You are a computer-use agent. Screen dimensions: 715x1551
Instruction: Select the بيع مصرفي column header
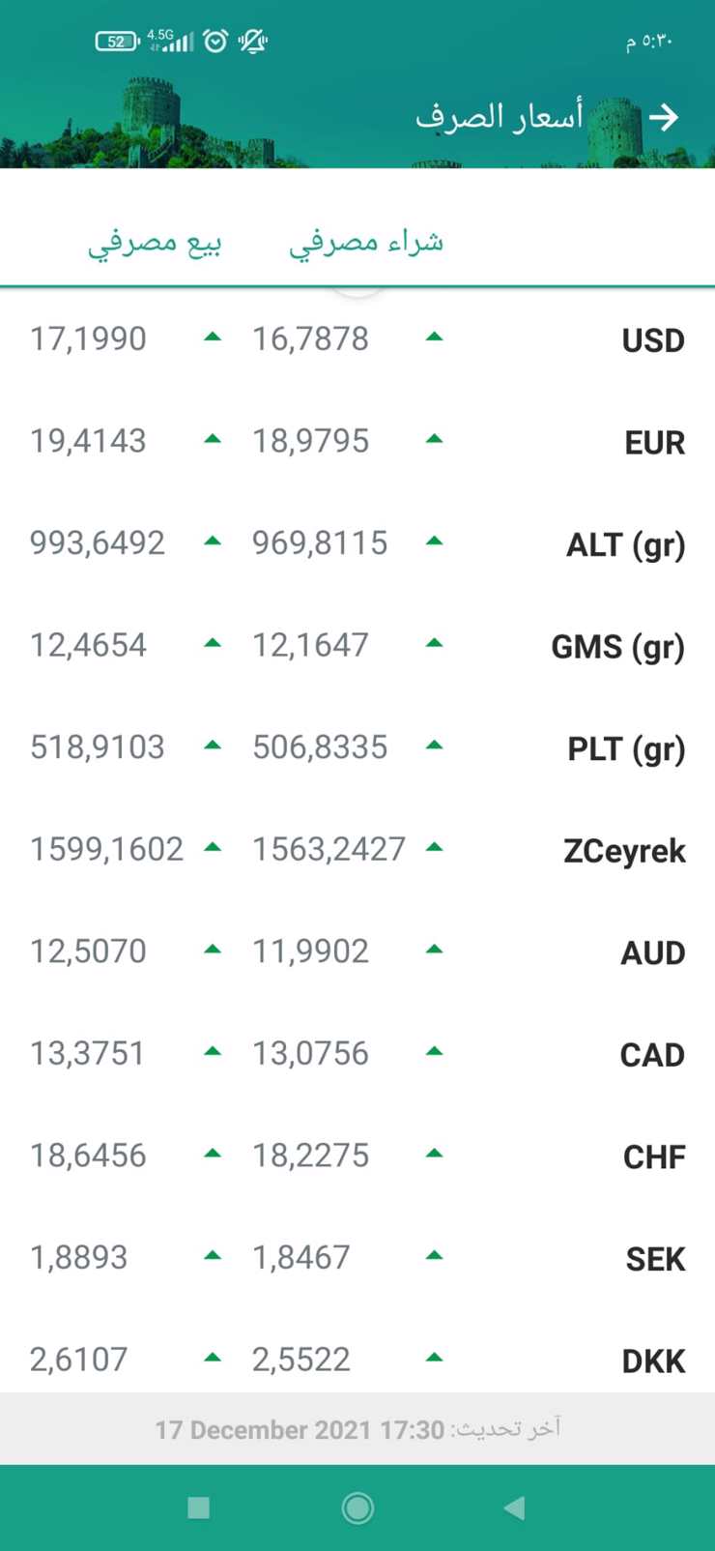155,242
